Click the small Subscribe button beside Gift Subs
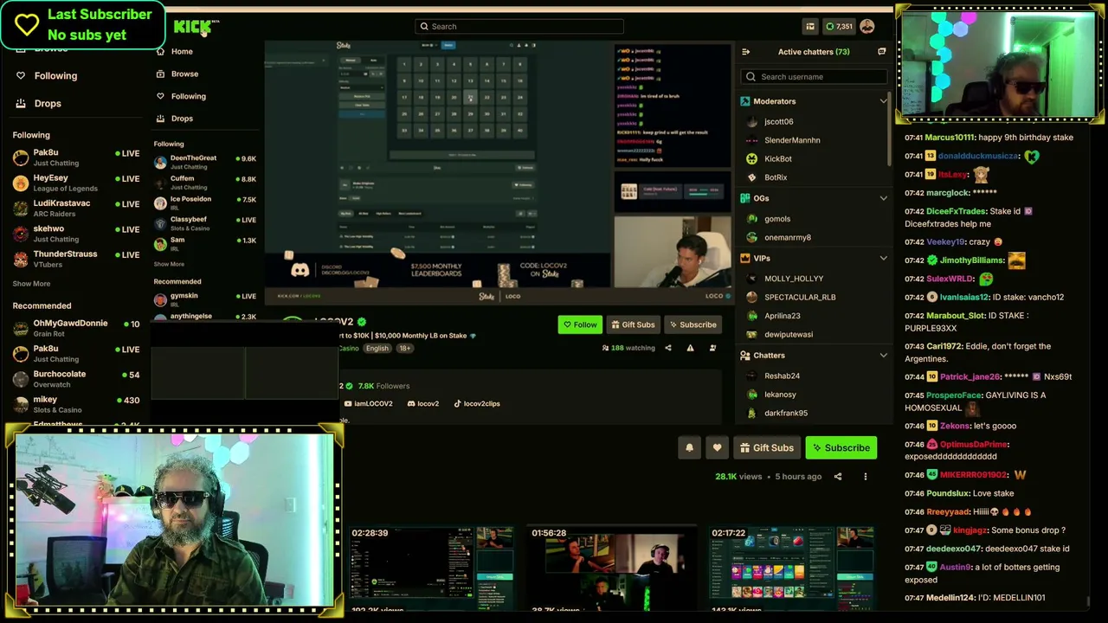1108x623 pixels. tap(692, 324)
